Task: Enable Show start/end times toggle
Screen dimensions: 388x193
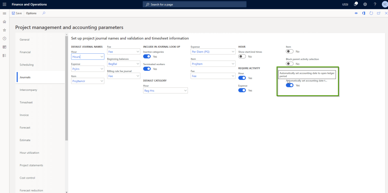Action: click(x=242, y=56)
